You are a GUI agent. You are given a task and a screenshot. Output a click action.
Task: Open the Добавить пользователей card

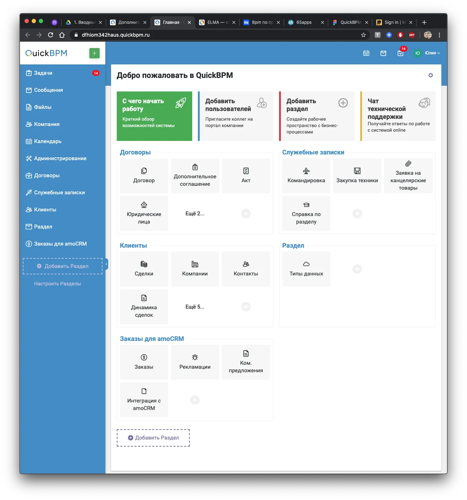(x=236, y=116)
